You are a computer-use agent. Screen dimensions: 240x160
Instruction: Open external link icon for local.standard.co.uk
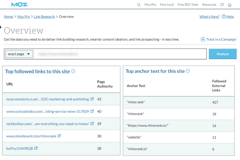(x=92, y=99)
